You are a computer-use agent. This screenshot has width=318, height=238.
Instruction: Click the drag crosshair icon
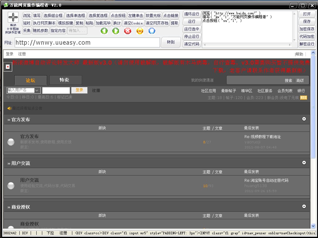click(x=13, y=17)
